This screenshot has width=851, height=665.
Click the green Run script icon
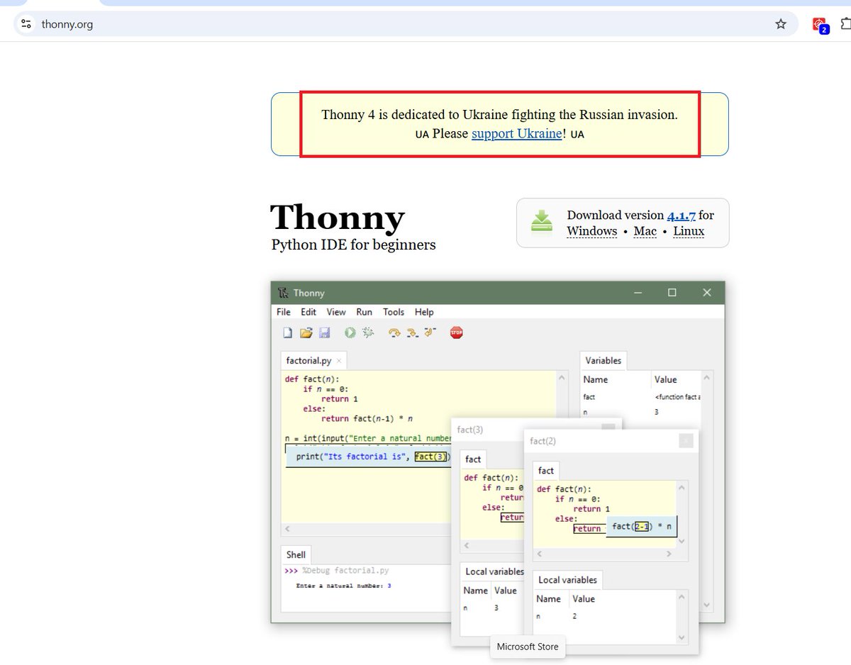pos(350,332)
